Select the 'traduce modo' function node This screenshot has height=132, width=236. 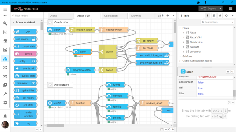click(x=113, y=30)
